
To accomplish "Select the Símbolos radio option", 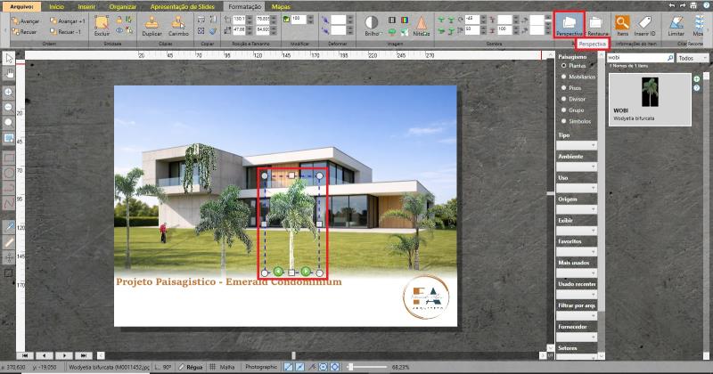I will pos(563,121).
